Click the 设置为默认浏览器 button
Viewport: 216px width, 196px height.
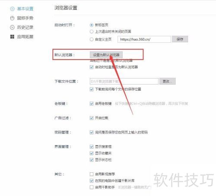click(106, 55)
